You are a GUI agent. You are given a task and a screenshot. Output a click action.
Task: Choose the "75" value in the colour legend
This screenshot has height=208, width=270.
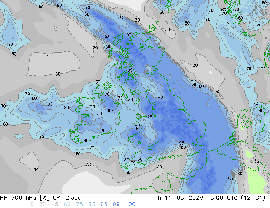[x=80, y=205]
